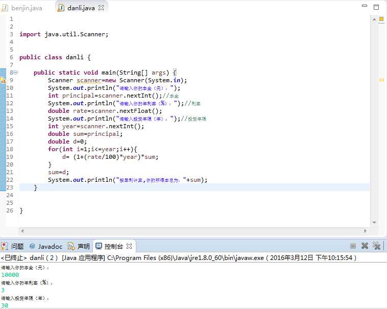Click the 'int year=scanner.nextInt();' line
The width and height of the screenshot is (387, 309).
[x=96, y=126]
